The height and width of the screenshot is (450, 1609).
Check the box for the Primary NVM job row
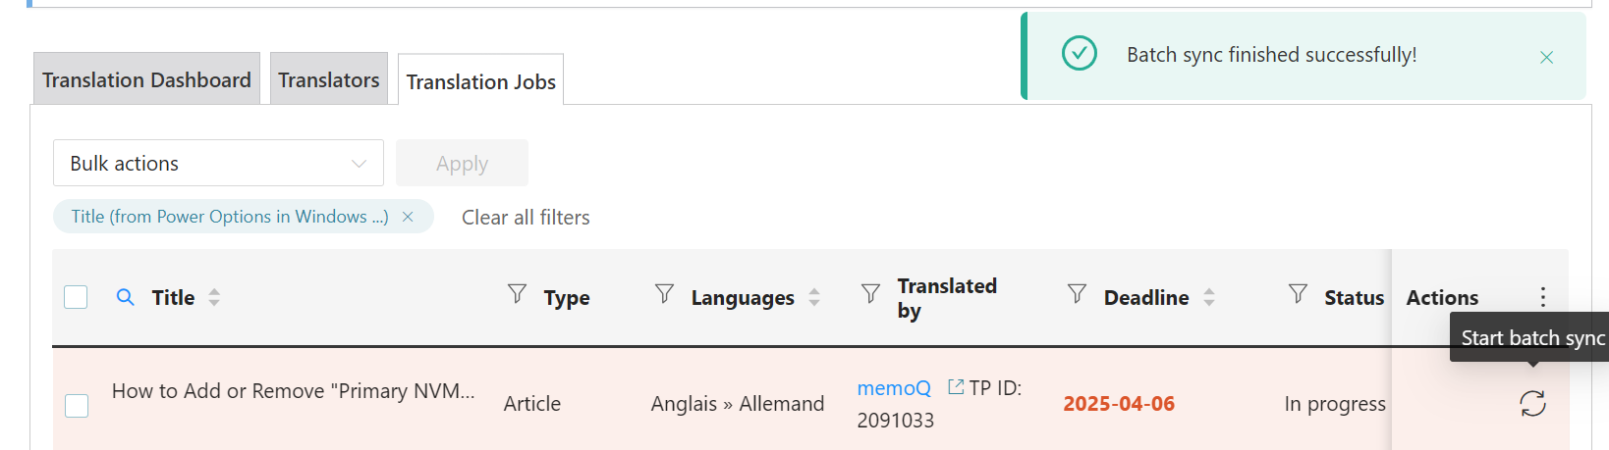coord(76,405)
